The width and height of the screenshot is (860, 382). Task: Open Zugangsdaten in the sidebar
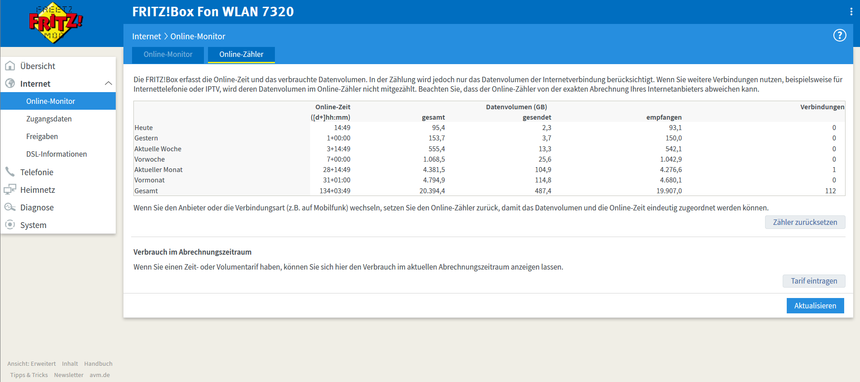49,119
